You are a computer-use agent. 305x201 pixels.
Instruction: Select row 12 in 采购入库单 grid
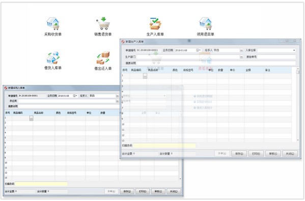92,173
